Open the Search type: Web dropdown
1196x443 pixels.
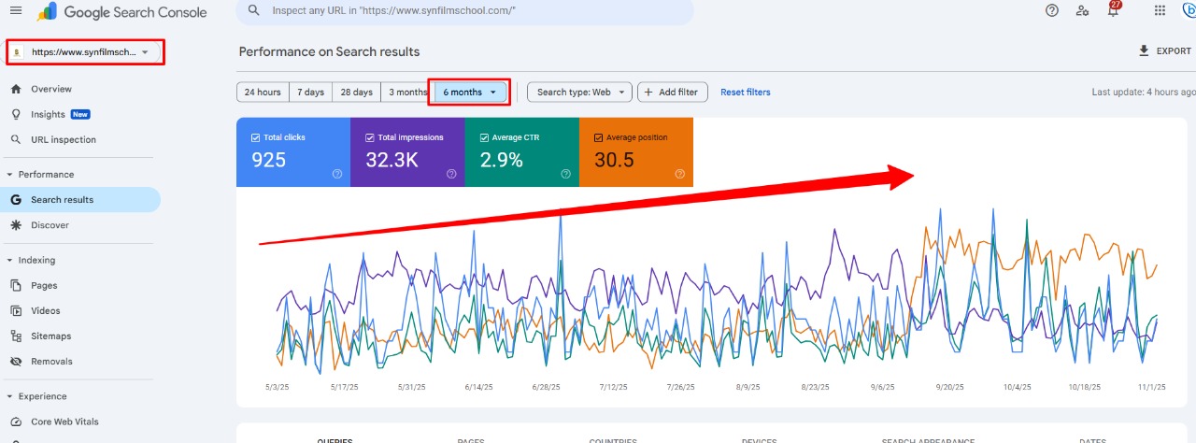[579, 93]
